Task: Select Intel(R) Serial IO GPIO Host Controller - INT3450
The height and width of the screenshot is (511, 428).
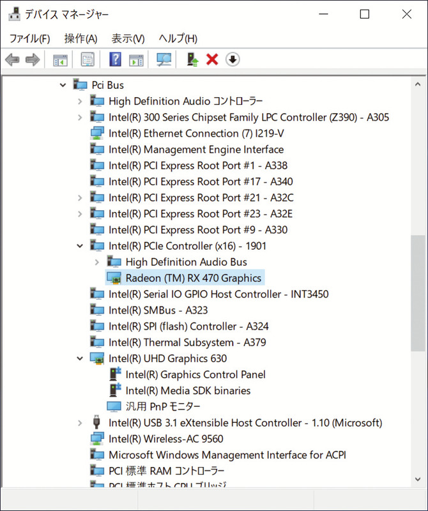Action: (x=218, y=294)
